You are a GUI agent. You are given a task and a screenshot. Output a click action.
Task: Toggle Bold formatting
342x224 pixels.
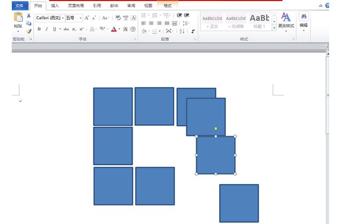[x=39, y=29]
